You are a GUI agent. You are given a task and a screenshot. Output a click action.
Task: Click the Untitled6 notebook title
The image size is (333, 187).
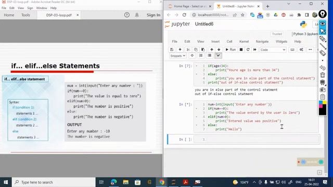pos(204,24)
